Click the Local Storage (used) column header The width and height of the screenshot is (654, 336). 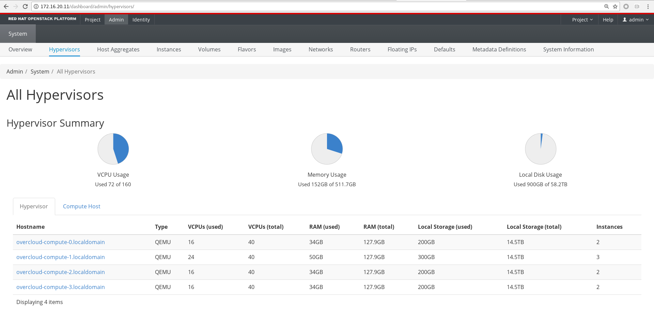coord(445,227)
